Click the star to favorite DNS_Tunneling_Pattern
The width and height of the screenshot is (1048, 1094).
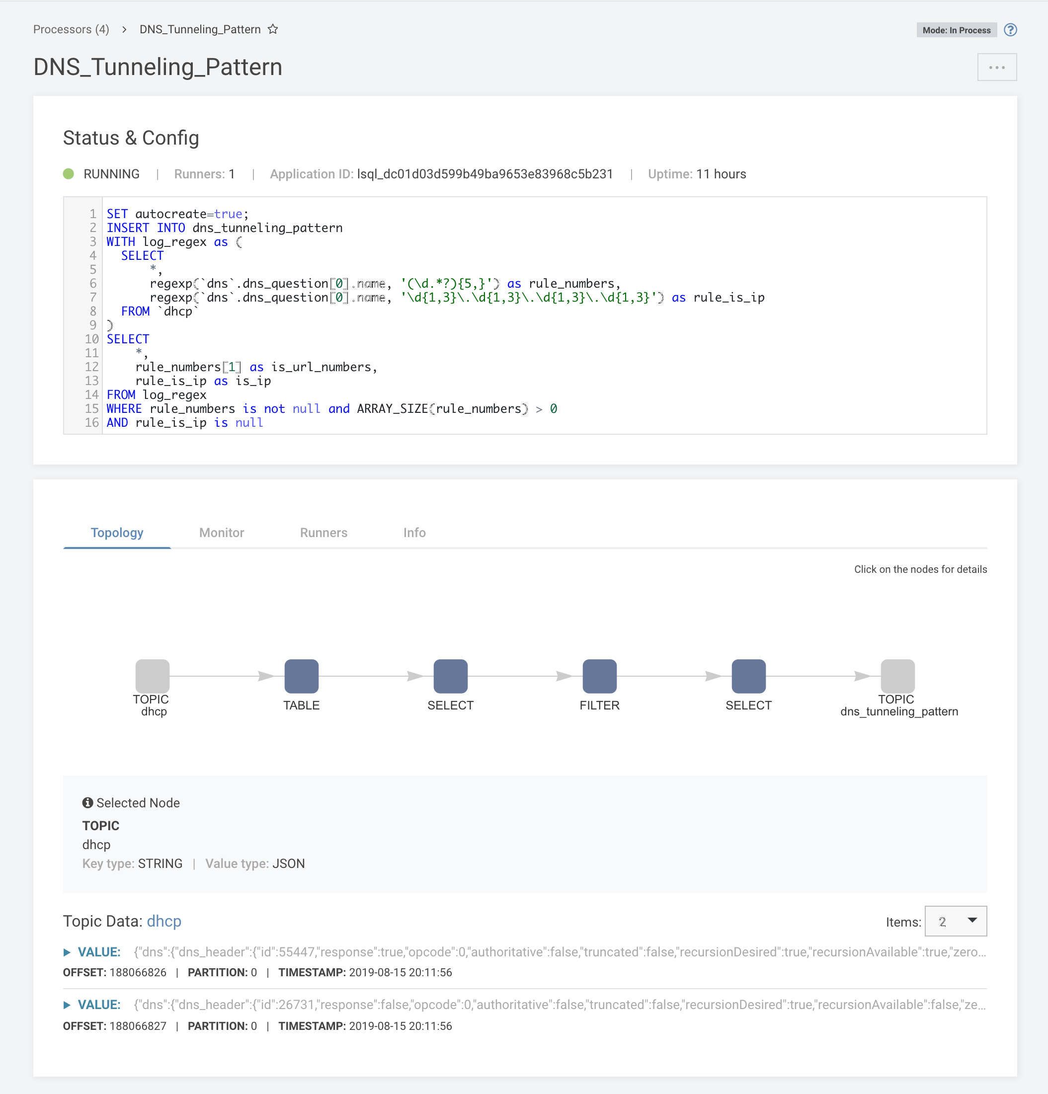point(273,29)
